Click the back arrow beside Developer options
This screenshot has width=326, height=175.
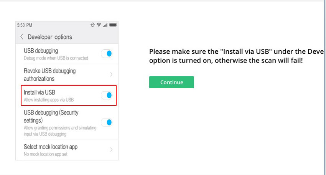(x=22, y=37)
